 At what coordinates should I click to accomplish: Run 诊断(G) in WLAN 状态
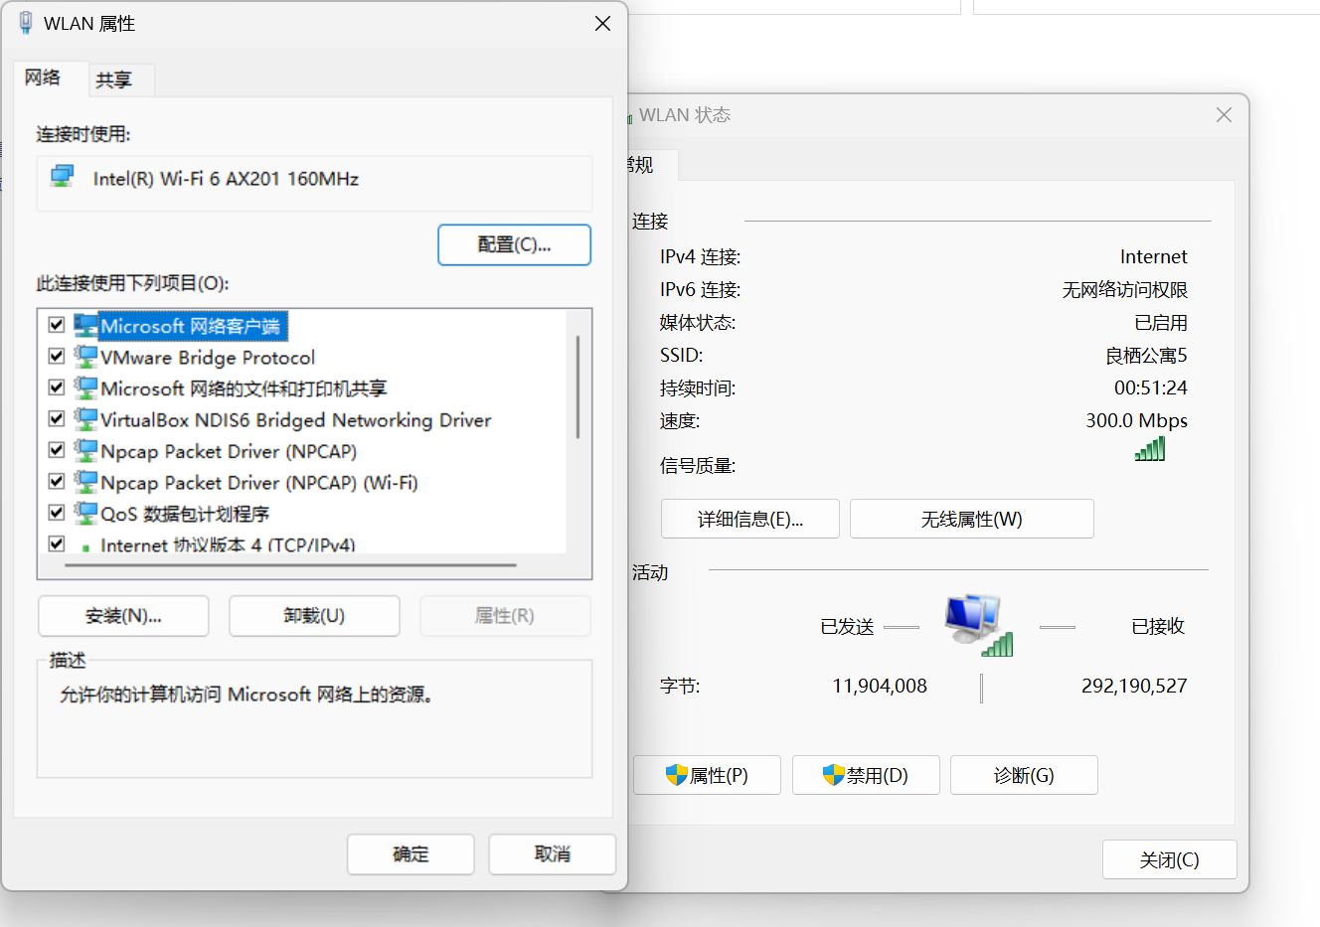pos(1024,775)
